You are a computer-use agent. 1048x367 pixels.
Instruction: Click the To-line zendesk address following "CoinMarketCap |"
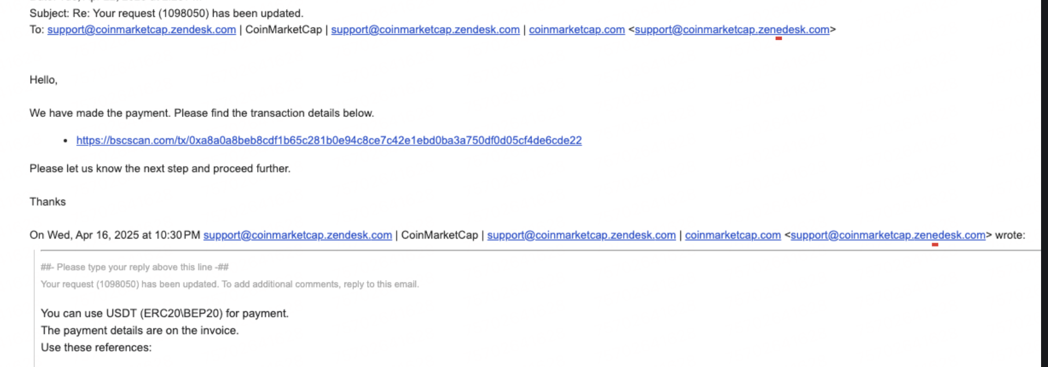425,30
